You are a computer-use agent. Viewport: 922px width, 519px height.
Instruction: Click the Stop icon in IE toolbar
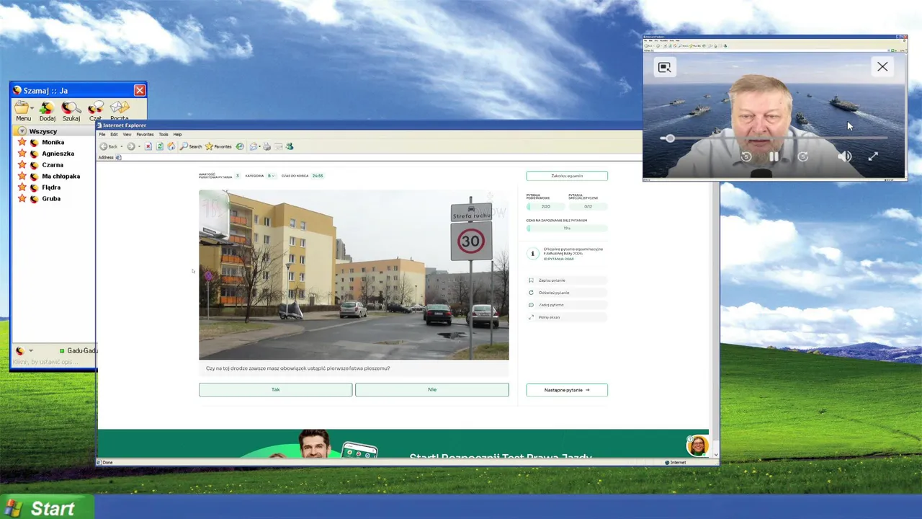148,146
